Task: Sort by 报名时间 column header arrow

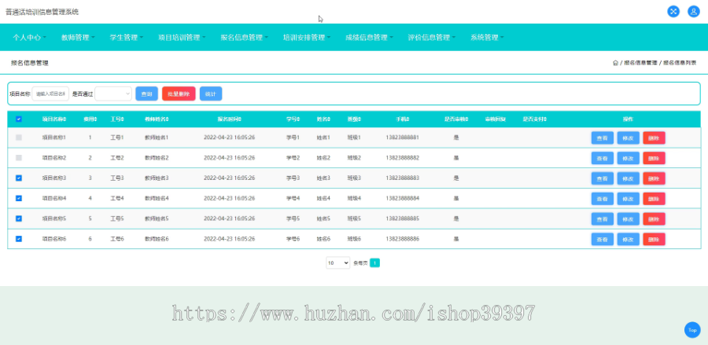Action: [x=240, y=119]
